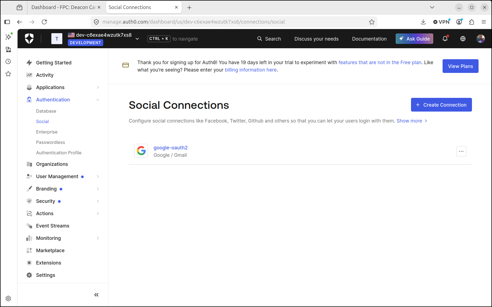Image resolution: width=492 pixels, height=307 pixels.
Task: Toggle the browser sidebar panel
Action: click(x=7, y=22)
